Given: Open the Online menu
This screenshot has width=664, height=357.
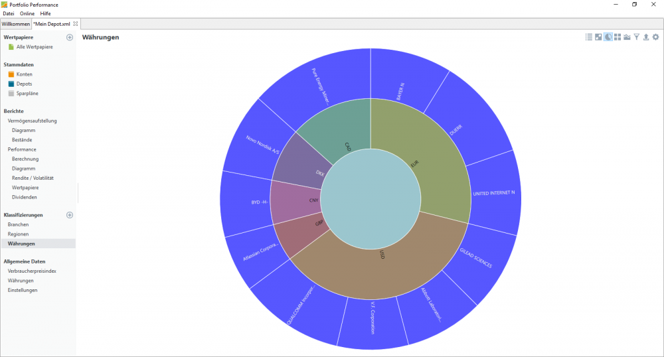Looking at the screenshot, I should pos(27,13).
